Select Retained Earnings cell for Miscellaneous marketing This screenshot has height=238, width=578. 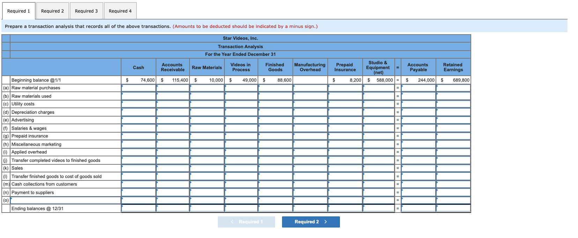click(x=453, y=144)
